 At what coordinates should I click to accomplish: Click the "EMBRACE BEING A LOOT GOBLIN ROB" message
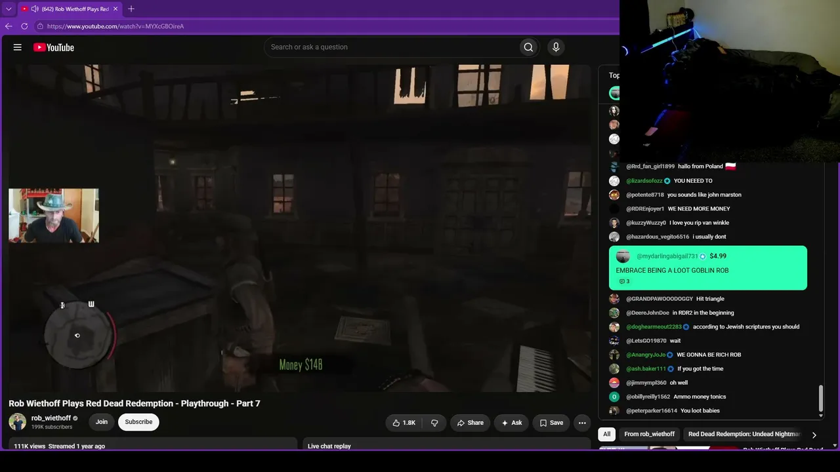coord(672,271)
